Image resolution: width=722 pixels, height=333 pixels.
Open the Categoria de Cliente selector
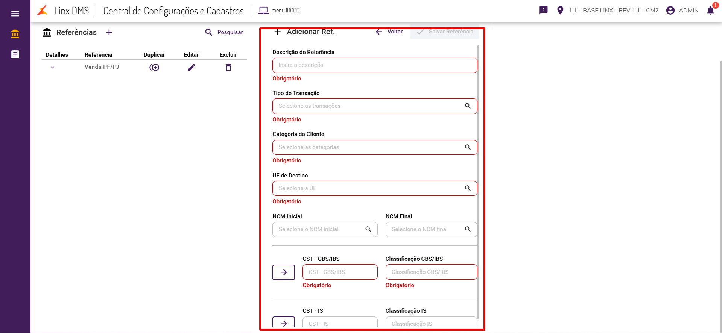pos(374,147)
